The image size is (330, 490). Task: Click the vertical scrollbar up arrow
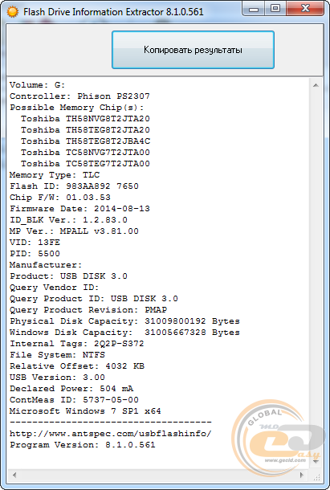click(316, 85)
